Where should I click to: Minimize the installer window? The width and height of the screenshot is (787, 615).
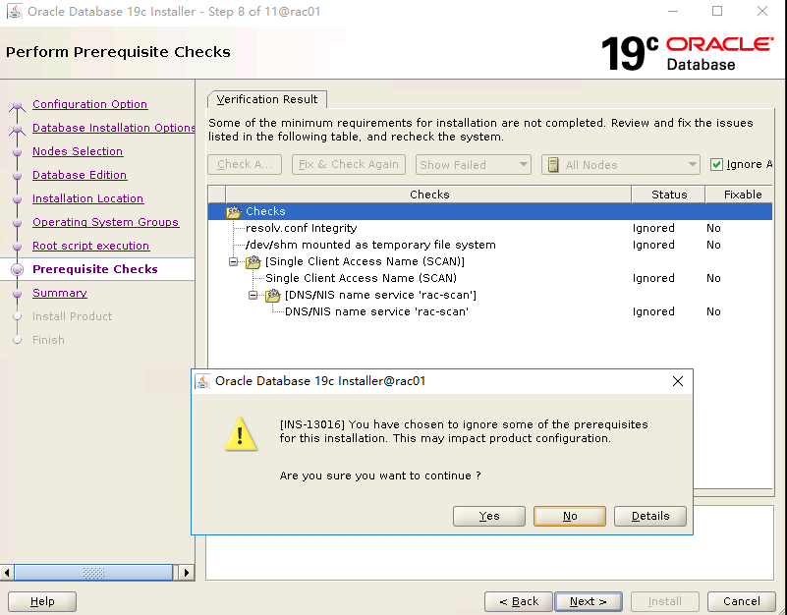(673, 11)
